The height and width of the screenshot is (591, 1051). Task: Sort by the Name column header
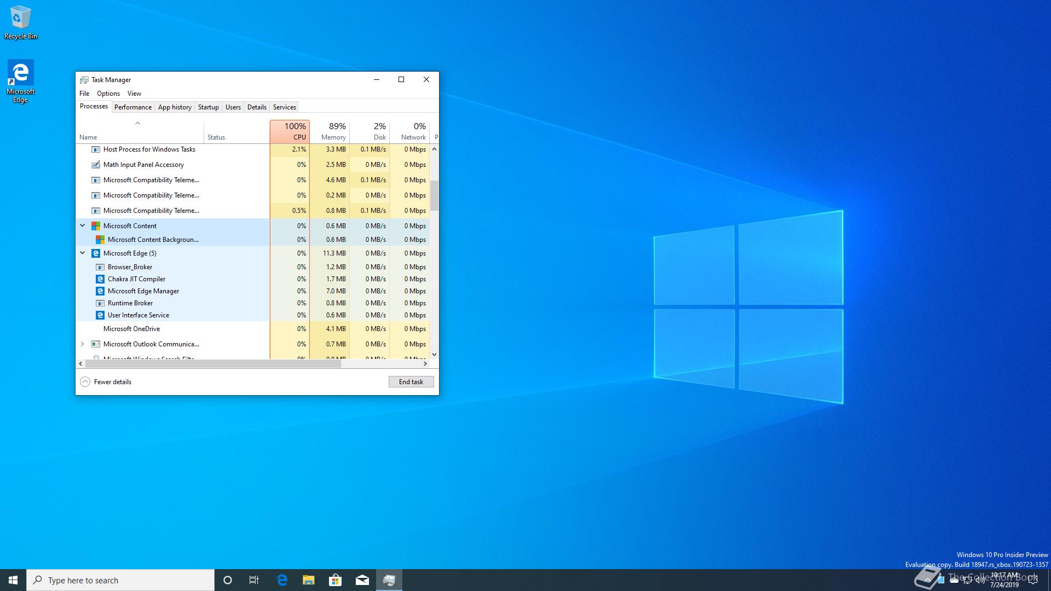pos(140,131)
